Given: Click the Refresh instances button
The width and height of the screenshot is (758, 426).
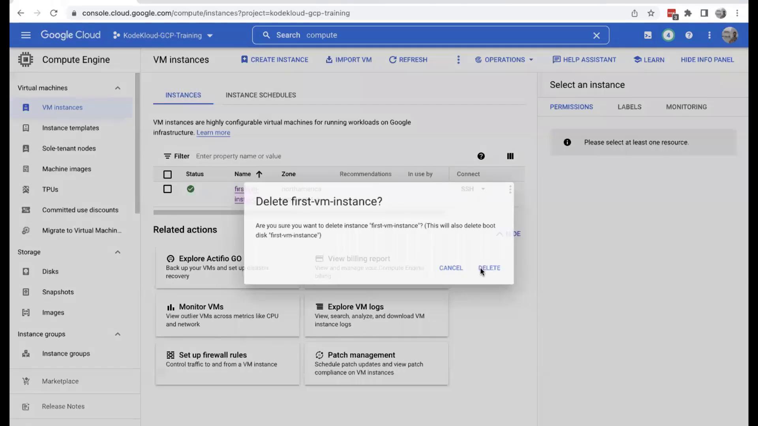Looking at the screenshot, I should tap(408, 60).
